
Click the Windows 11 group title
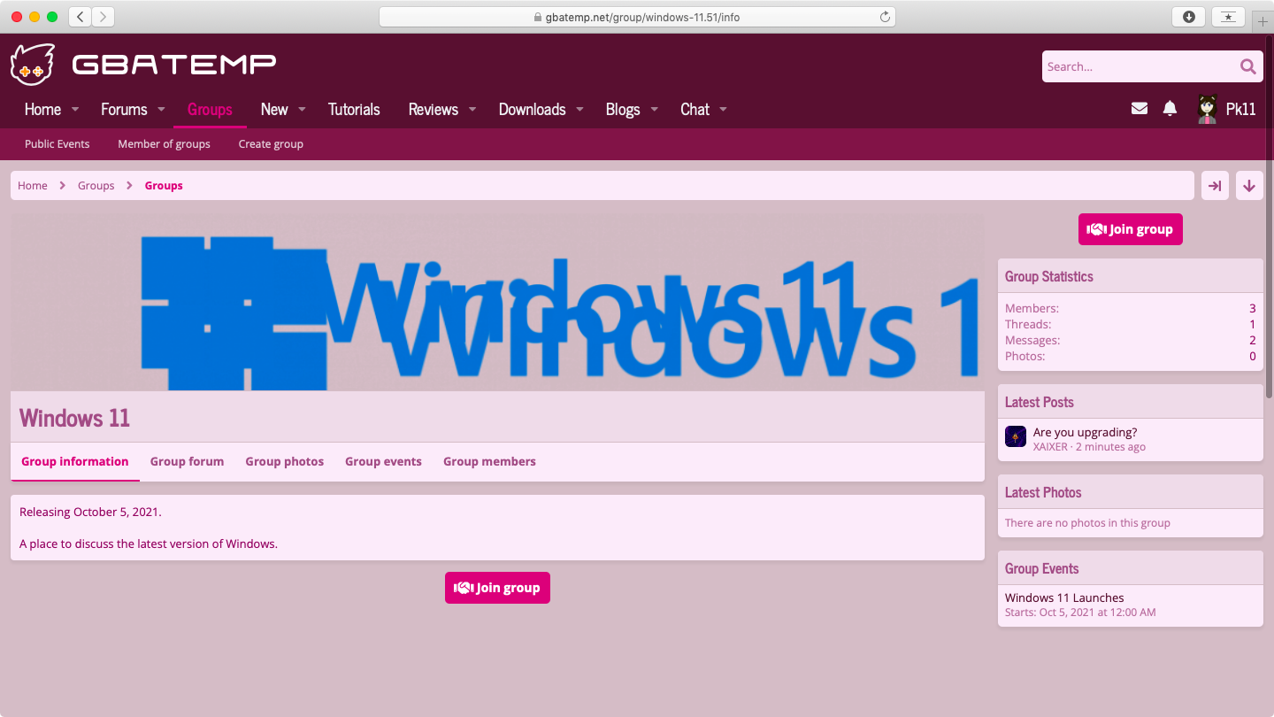[x=74, y=418]
